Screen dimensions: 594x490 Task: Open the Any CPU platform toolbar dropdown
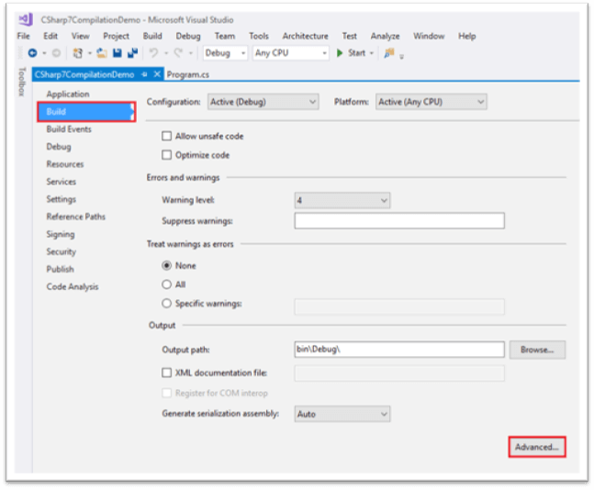290,53
